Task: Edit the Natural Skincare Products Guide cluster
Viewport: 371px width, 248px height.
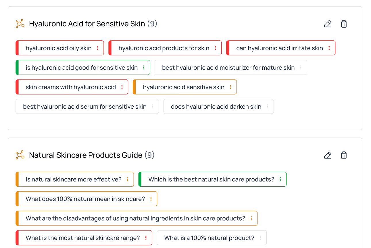Action: point(328,155)
